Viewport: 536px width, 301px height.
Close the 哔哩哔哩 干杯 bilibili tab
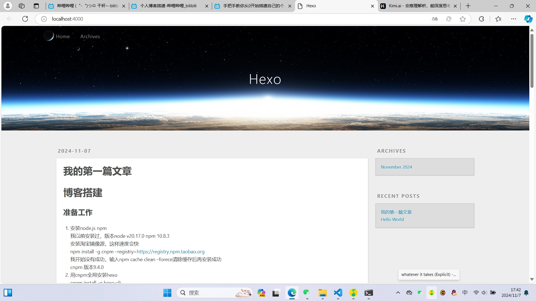point(124,6)
